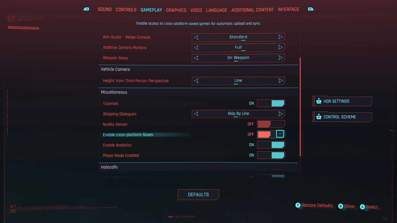Click right arrow of Skipping Dialogues selector
This screenshot has width=397, height=223.
280,114
